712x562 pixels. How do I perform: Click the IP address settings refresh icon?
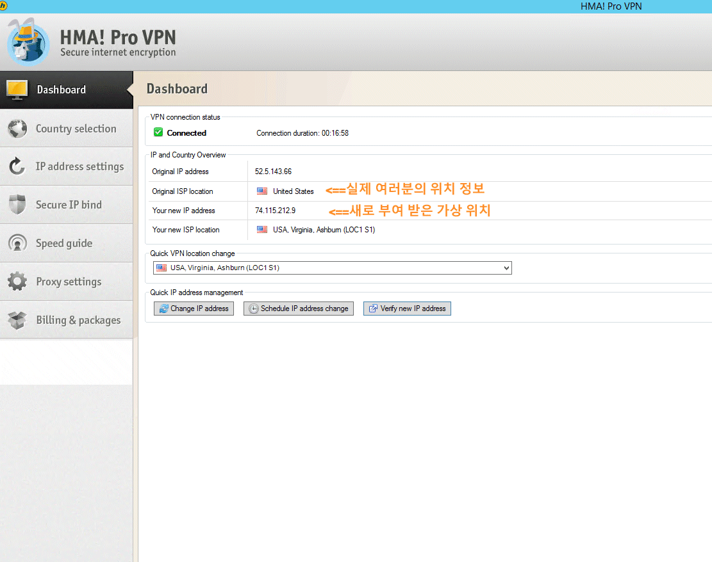(x=17, y=167)
